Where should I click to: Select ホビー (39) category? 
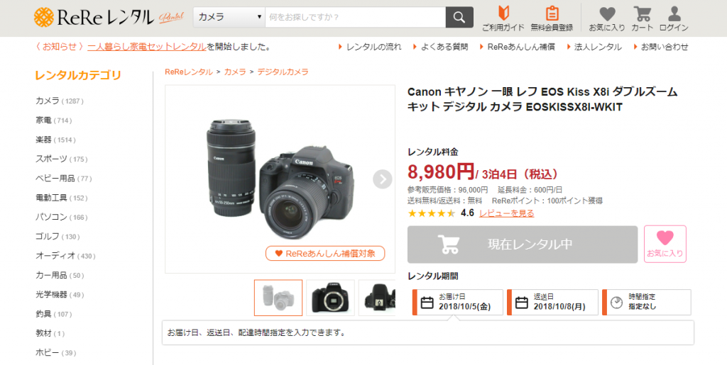(55, 353)
